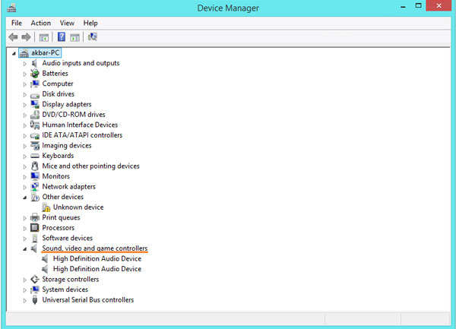Click the Print queues printer icon
Screen dimensions: 456x329
(35, 217)
